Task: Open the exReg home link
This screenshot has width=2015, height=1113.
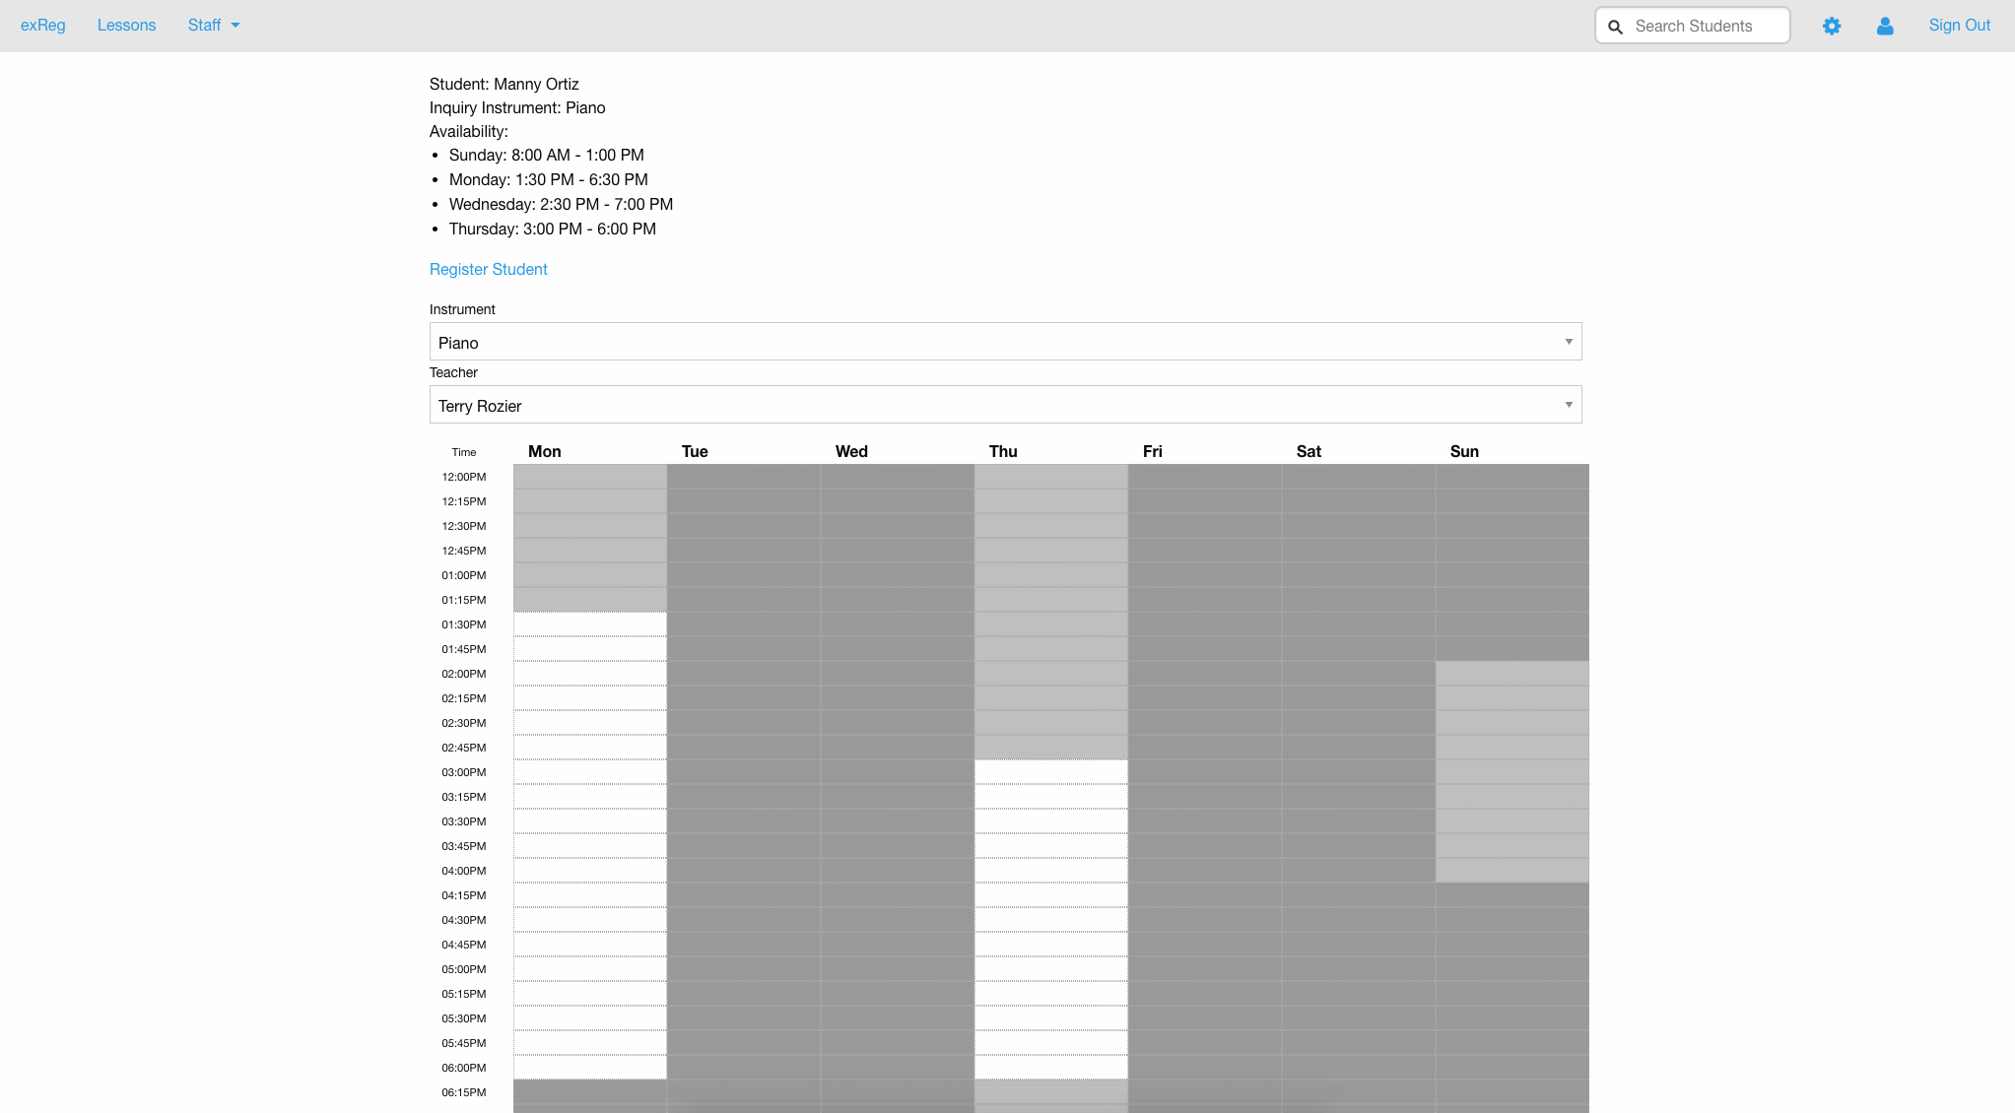Action: point(42,26)
